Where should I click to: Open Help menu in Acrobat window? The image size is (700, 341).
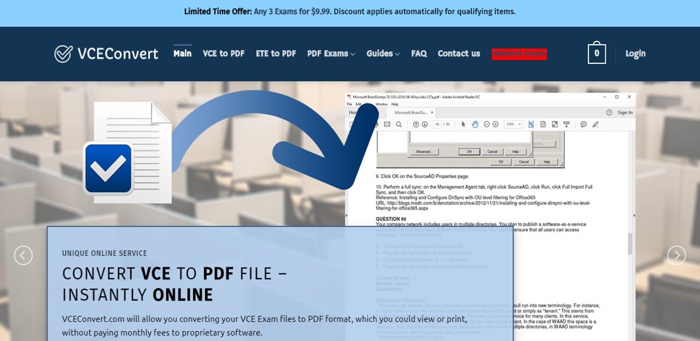[395, 104]
